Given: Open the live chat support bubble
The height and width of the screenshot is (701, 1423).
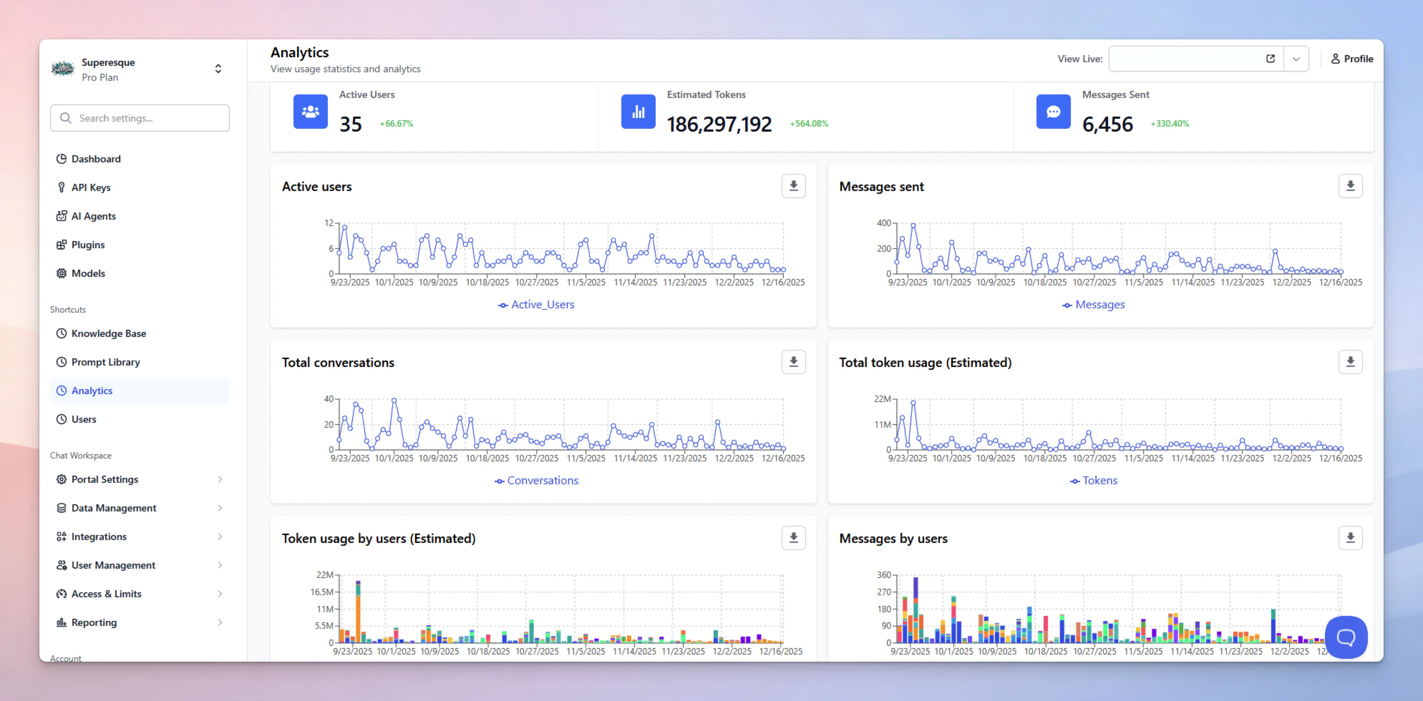Looking at the screenshot, I should pos(1346,638).
